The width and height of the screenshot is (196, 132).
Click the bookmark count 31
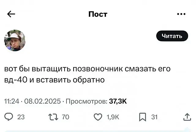click(154, 116)
